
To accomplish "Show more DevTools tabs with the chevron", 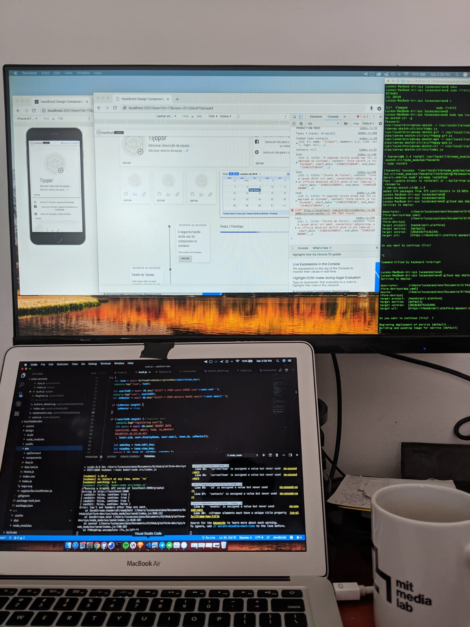I will [x=345, y=117].
